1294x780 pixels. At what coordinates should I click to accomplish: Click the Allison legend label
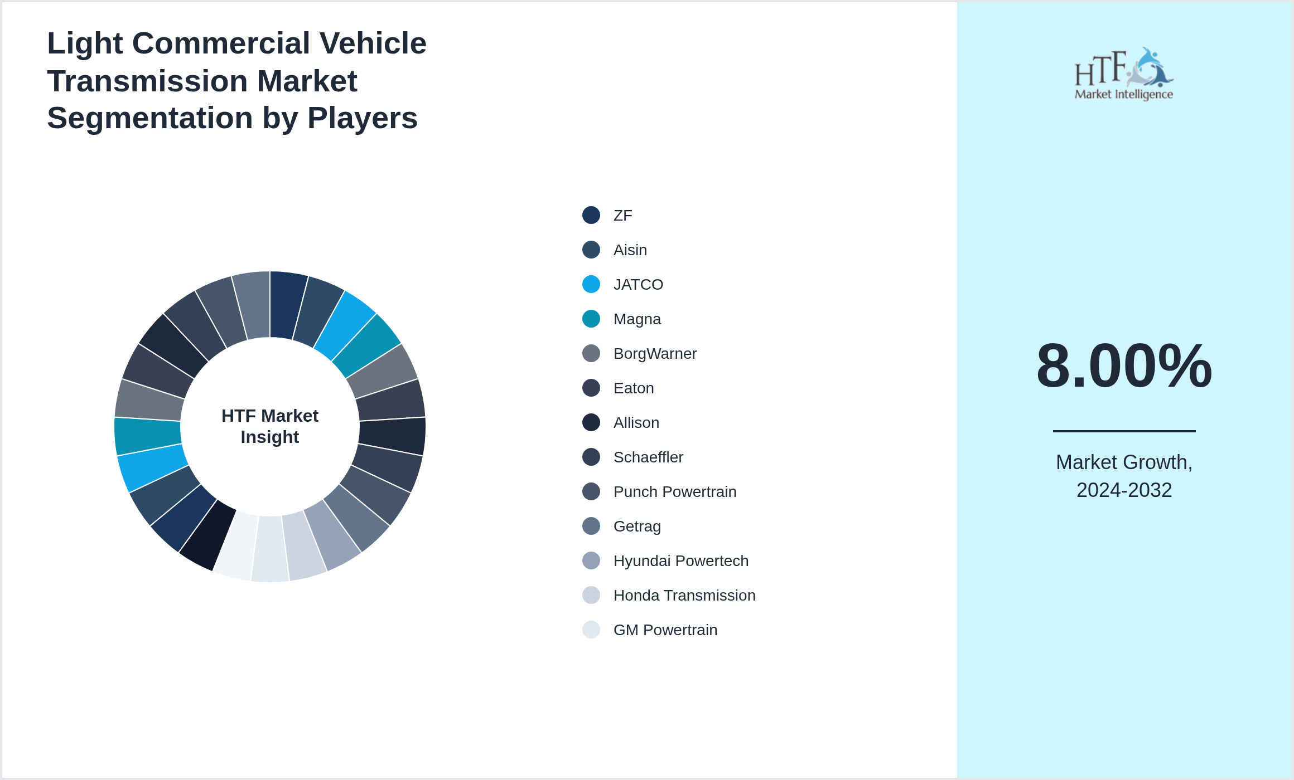(636, 423)
